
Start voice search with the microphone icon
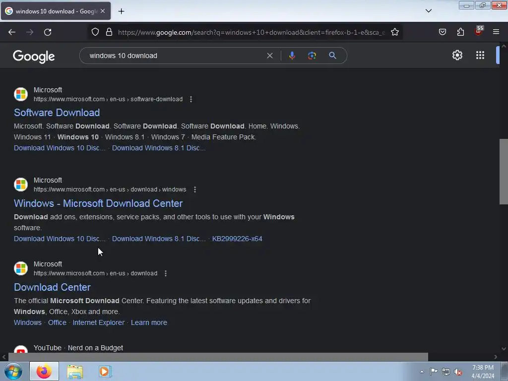(292, 56)
